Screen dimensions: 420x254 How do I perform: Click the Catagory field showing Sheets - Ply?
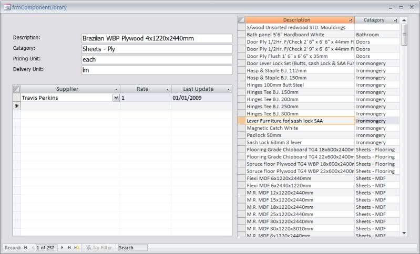pos(157,49)
